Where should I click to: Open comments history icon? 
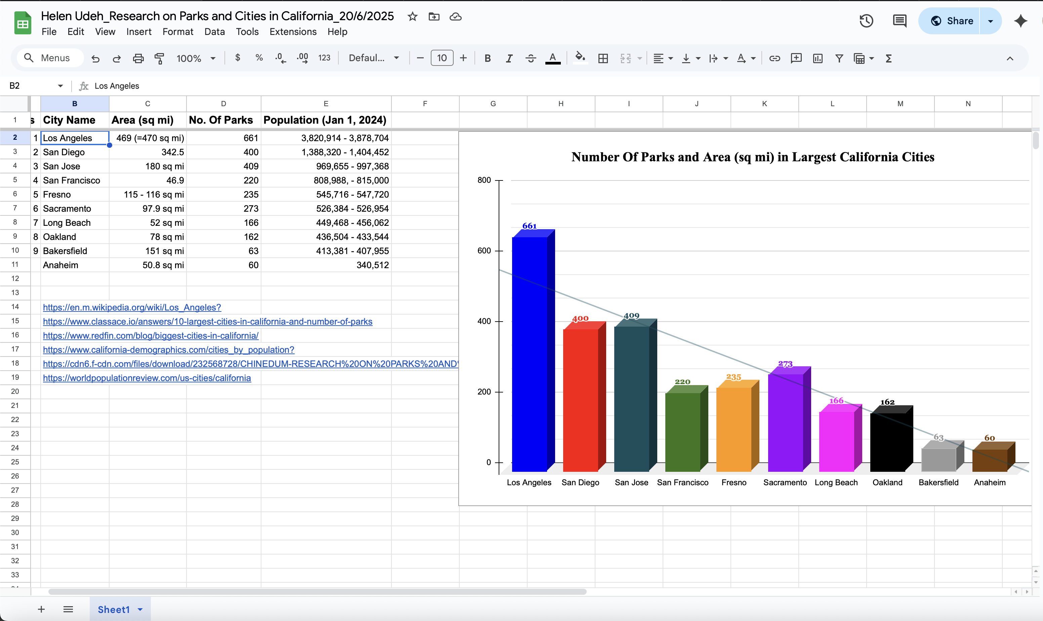900,21
